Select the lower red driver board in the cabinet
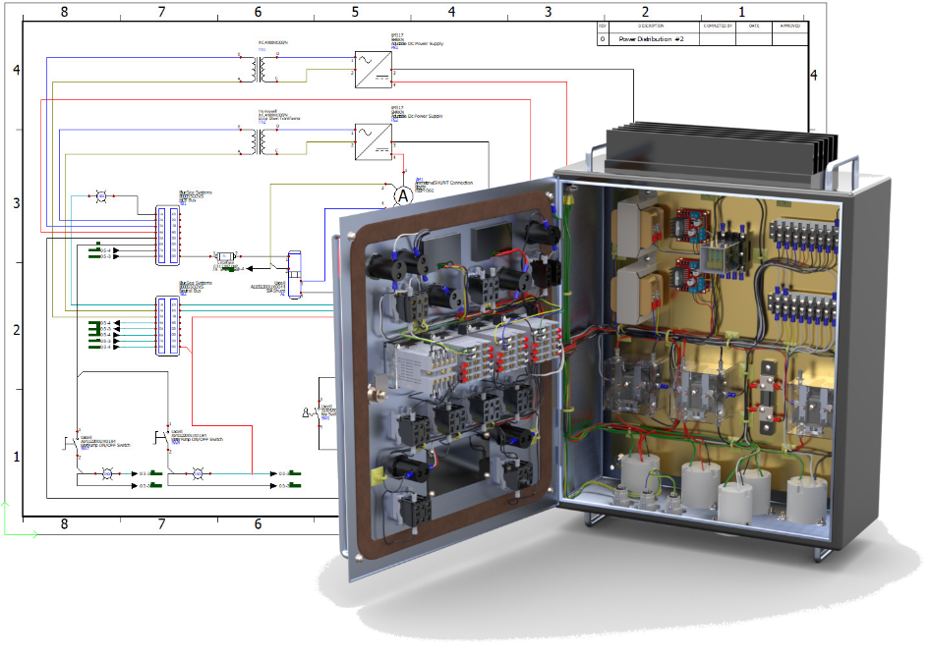The height and width of the screenshot is (655, 930). 690,276
